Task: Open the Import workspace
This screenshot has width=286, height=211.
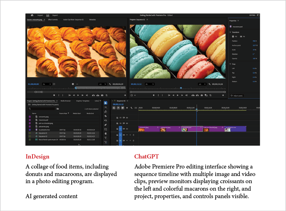Action: (x=40, y=15)
